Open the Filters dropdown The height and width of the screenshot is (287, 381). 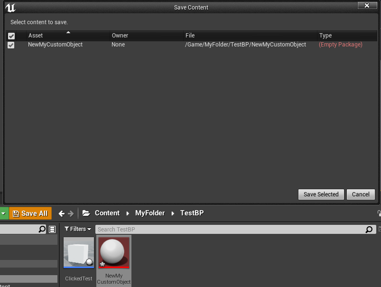[x=78, y=229]
